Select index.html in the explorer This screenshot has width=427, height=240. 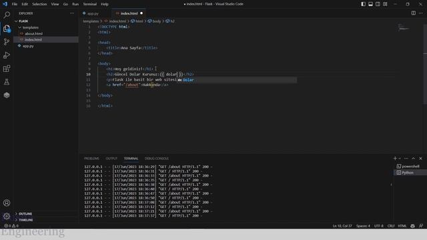tap(46, 39)
